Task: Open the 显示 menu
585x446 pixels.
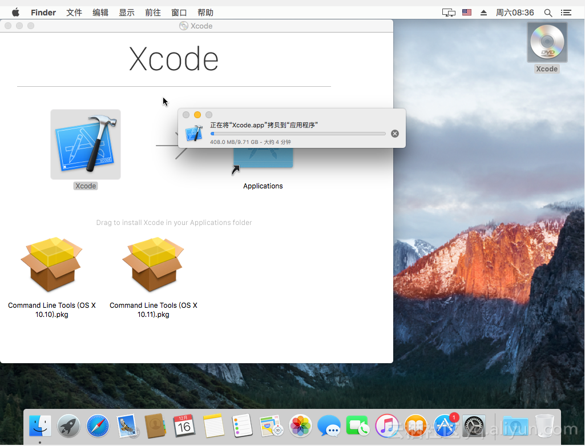Action: (x=127, y=13)
